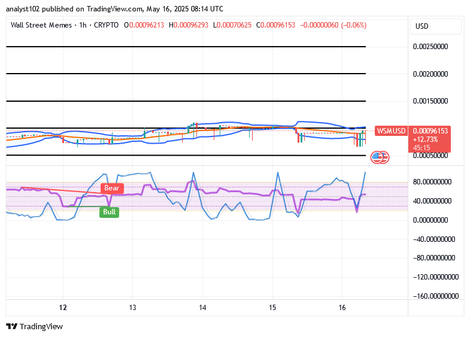
Task: Click the current price 0.00096153 tag
Action: click(x=430, y=131)
